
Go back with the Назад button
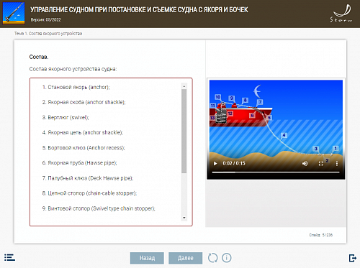pyautogui.click(x=147, y=258)
